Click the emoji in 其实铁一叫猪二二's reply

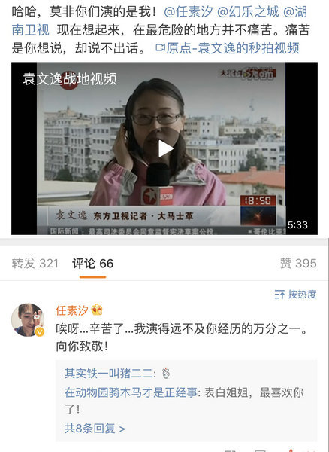pos(166,374)
